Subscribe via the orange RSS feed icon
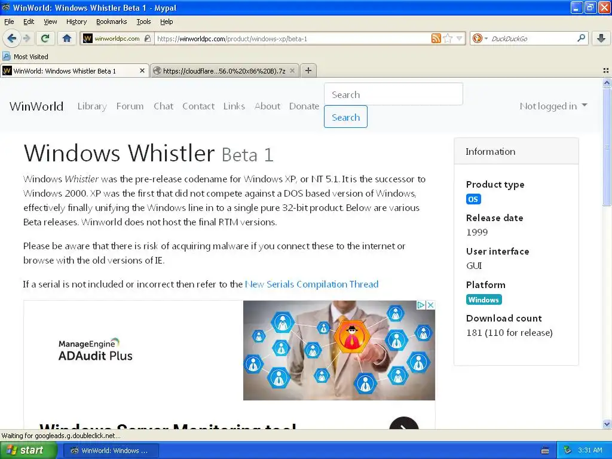Viewport: 612px width, 459px height. (x=436, y=38)
